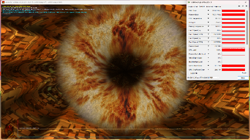The image size is (250, 140).
Task: Click the Close button in GPU-Z
Action: (243, 78)
